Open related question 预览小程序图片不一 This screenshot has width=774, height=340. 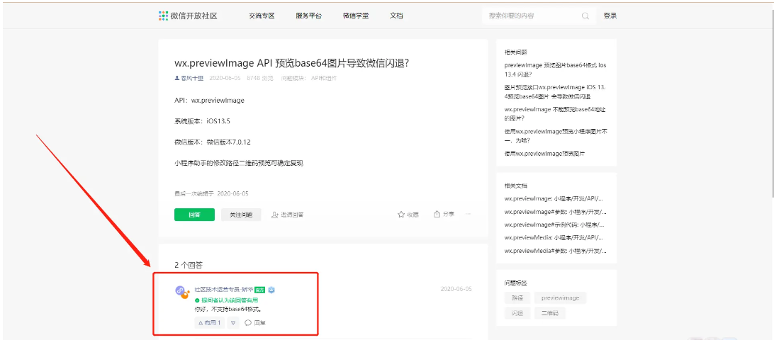pyautogui.click(x=555, y=136)
